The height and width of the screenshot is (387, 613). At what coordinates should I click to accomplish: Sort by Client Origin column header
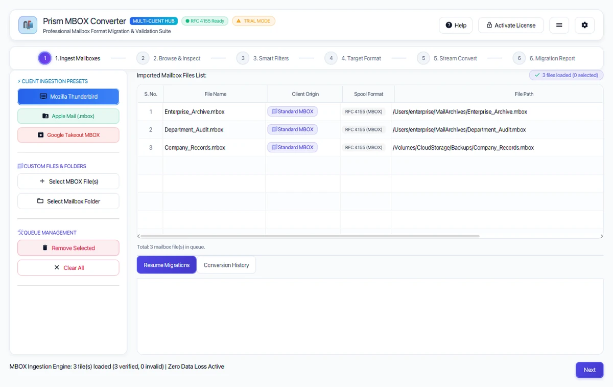[x=305, y=94]
